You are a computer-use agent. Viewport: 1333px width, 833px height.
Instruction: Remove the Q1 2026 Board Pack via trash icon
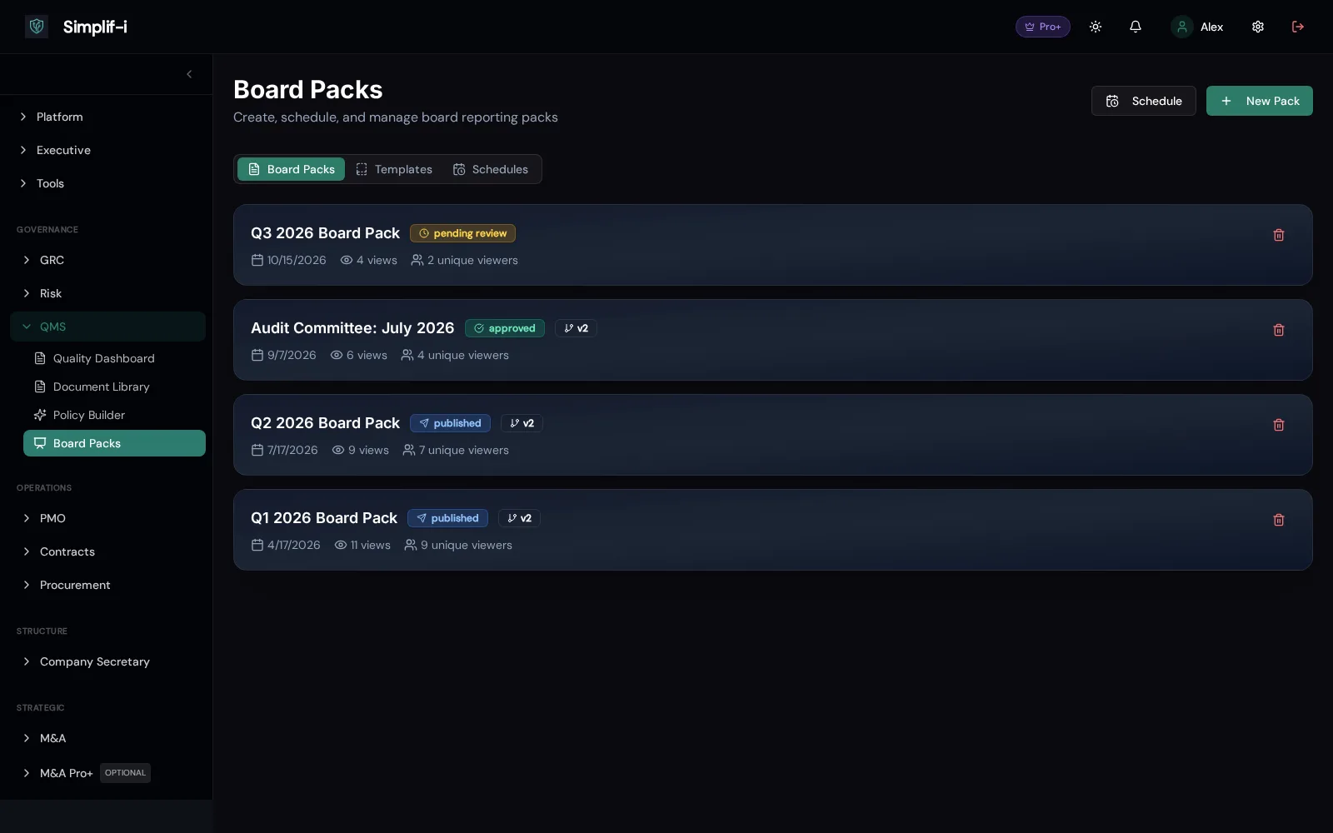[x=1279, y=520]
